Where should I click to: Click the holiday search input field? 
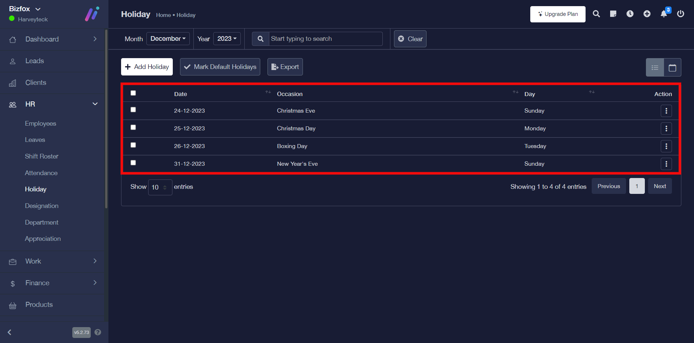click(325, 39)
